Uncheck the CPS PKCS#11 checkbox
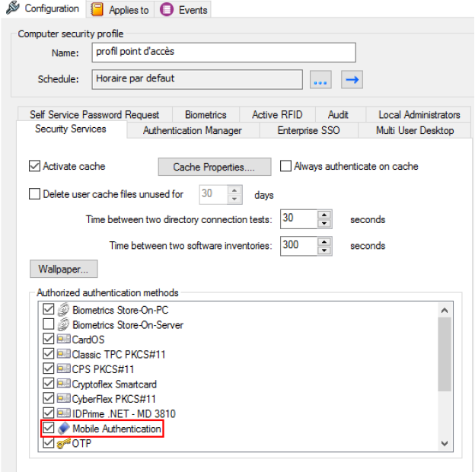This screenshot has height=472, width=475. click(49, 368)
